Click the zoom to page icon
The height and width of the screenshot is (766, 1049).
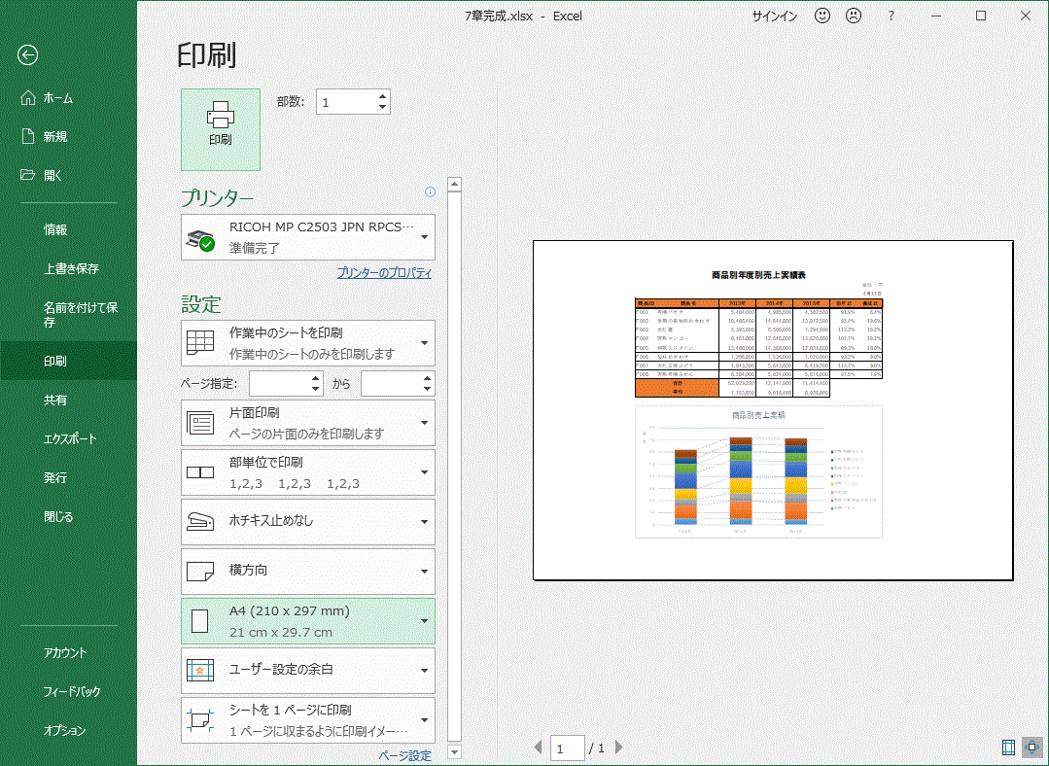(1032, 747)
